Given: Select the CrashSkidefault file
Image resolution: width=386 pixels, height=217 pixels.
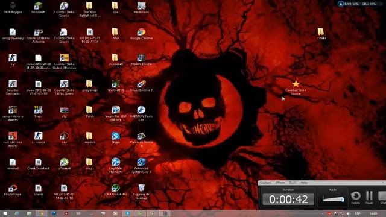Looking at the screenshot, I should click(39, 164).
